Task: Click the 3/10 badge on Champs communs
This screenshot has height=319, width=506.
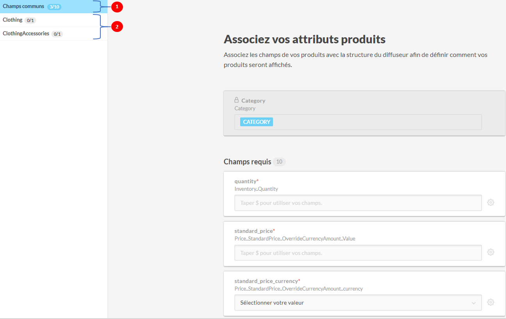Action: [54, 7]
